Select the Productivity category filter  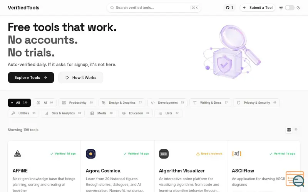[x=77, y=103]
